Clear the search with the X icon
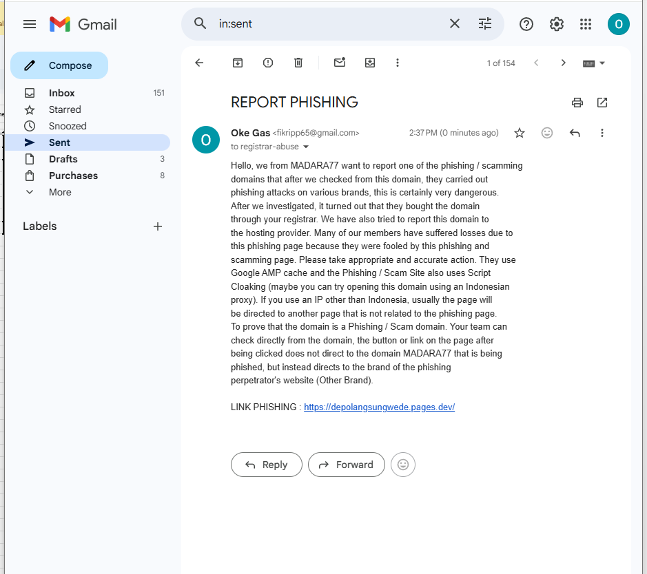The height and width of the screenshot is (574, 647). (x=454, y=23)
